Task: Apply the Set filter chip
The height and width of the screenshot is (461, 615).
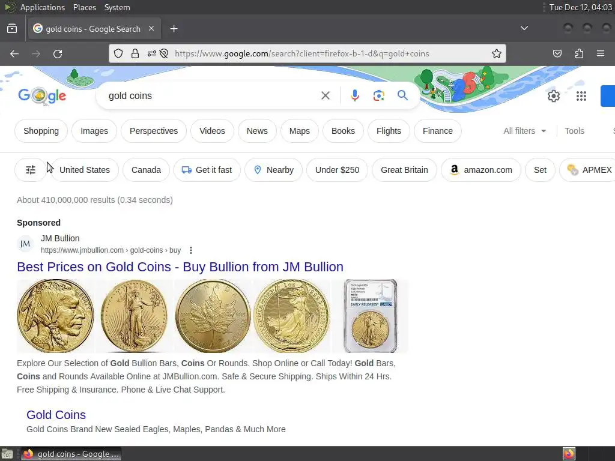Action: [540, 170]
